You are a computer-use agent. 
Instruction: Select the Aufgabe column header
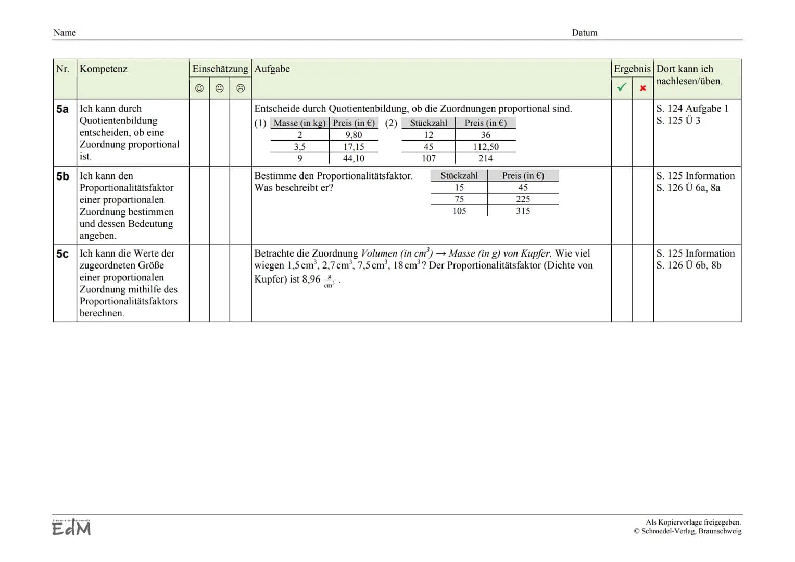point(272,69)
